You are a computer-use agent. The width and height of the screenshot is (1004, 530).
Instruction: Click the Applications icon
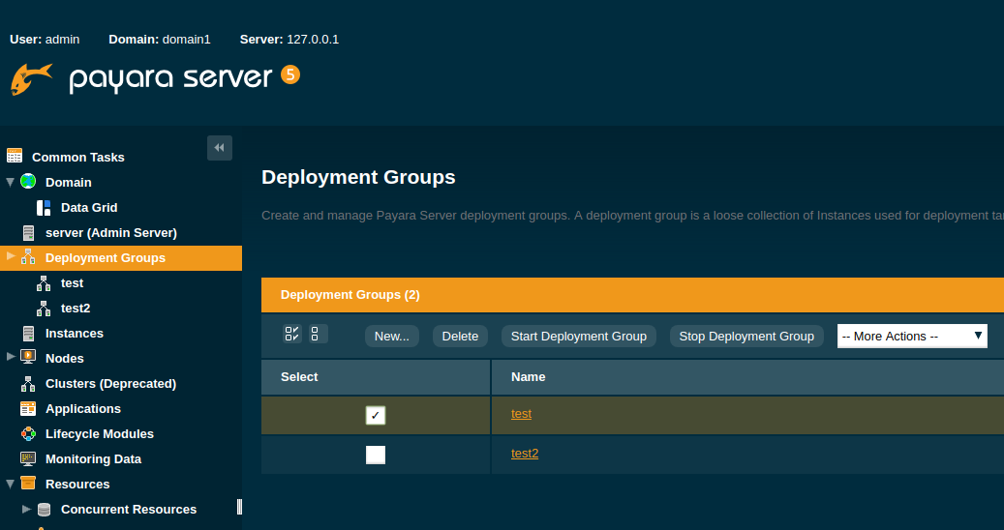[x=28, y=408]
